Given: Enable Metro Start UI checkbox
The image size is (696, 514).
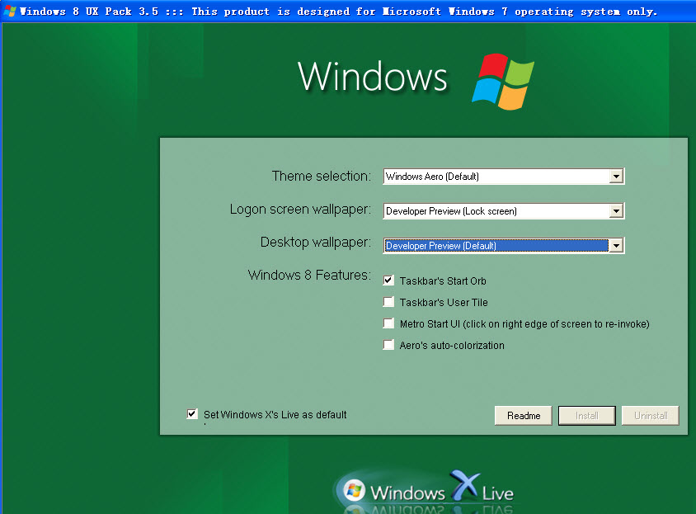Looking at the screenshot, I should coord(388,323).
